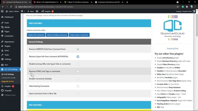Select the SEO icon in sidebar
Viewport: 198px width, 111px height.
[x=2, y=65]
